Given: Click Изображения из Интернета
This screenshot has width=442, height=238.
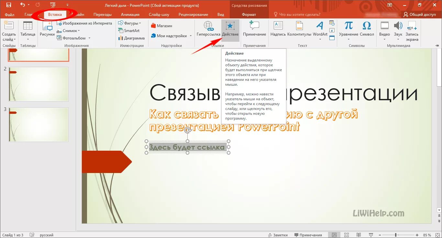Looking at the screenshot, I should (84, 23).
